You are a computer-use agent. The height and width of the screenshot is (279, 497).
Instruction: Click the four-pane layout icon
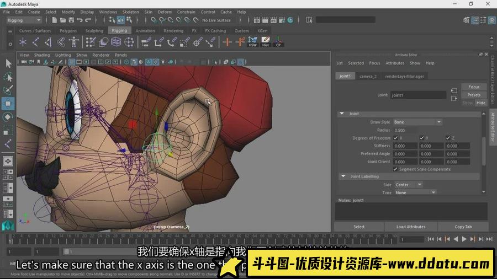pos(8,175)
